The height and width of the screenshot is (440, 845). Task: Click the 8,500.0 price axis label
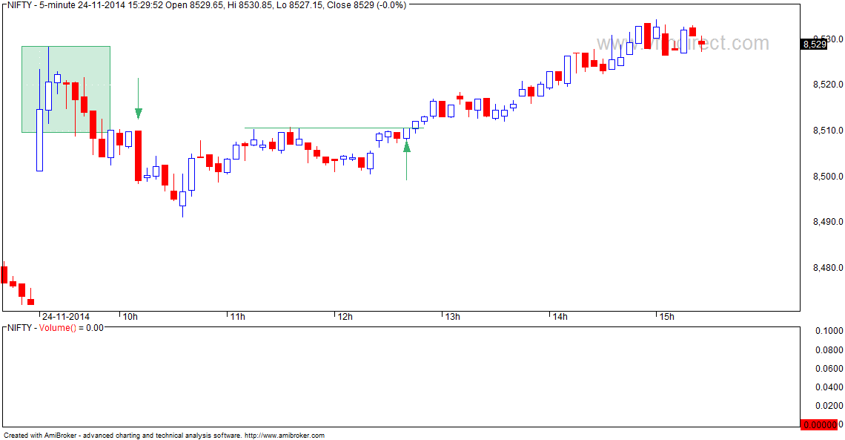click(x=828, y=177)
